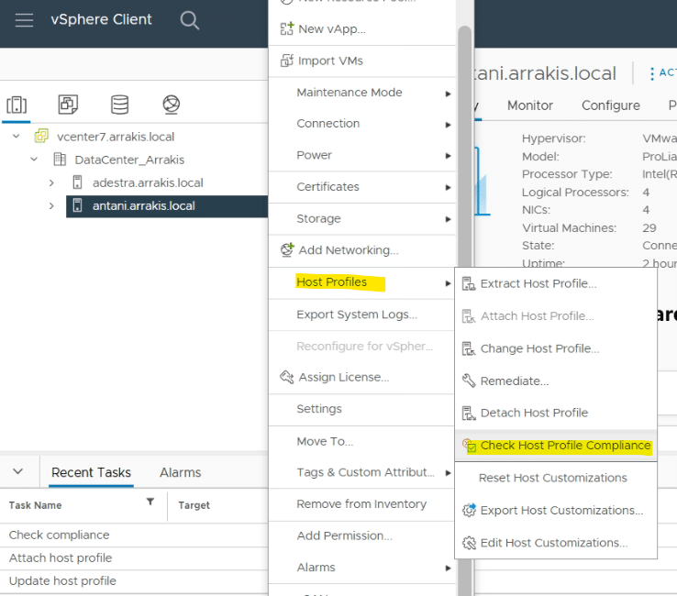Image resolution: width=677 pixels, height=596 pixels.
Task: Choose Settings in the context menu
Action: coord(361,409)
